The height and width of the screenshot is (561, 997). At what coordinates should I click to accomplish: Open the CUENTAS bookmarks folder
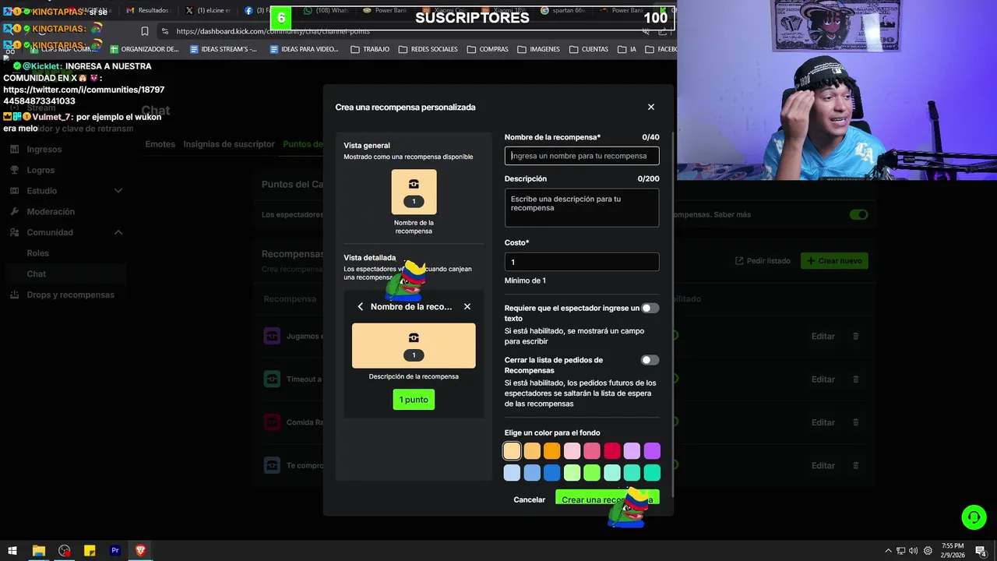[589, 49]
